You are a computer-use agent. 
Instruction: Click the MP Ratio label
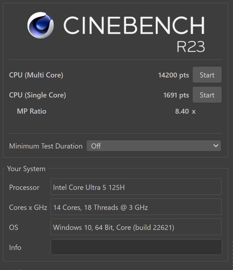point(32,111)
